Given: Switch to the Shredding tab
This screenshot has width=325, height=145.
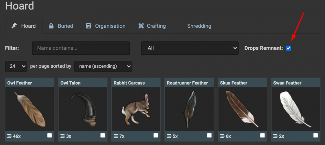Looking at the screenshot, I should [199, 26].
